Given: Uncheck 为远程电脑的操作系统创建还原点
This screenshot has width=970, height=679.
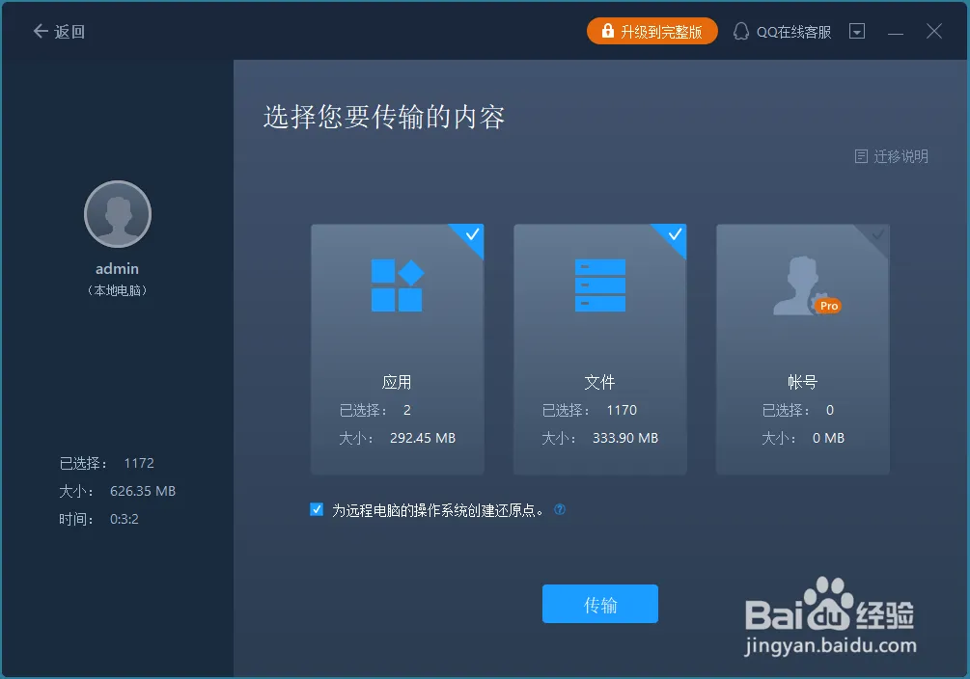Looking at the screenshot, I should coord(317,509).
